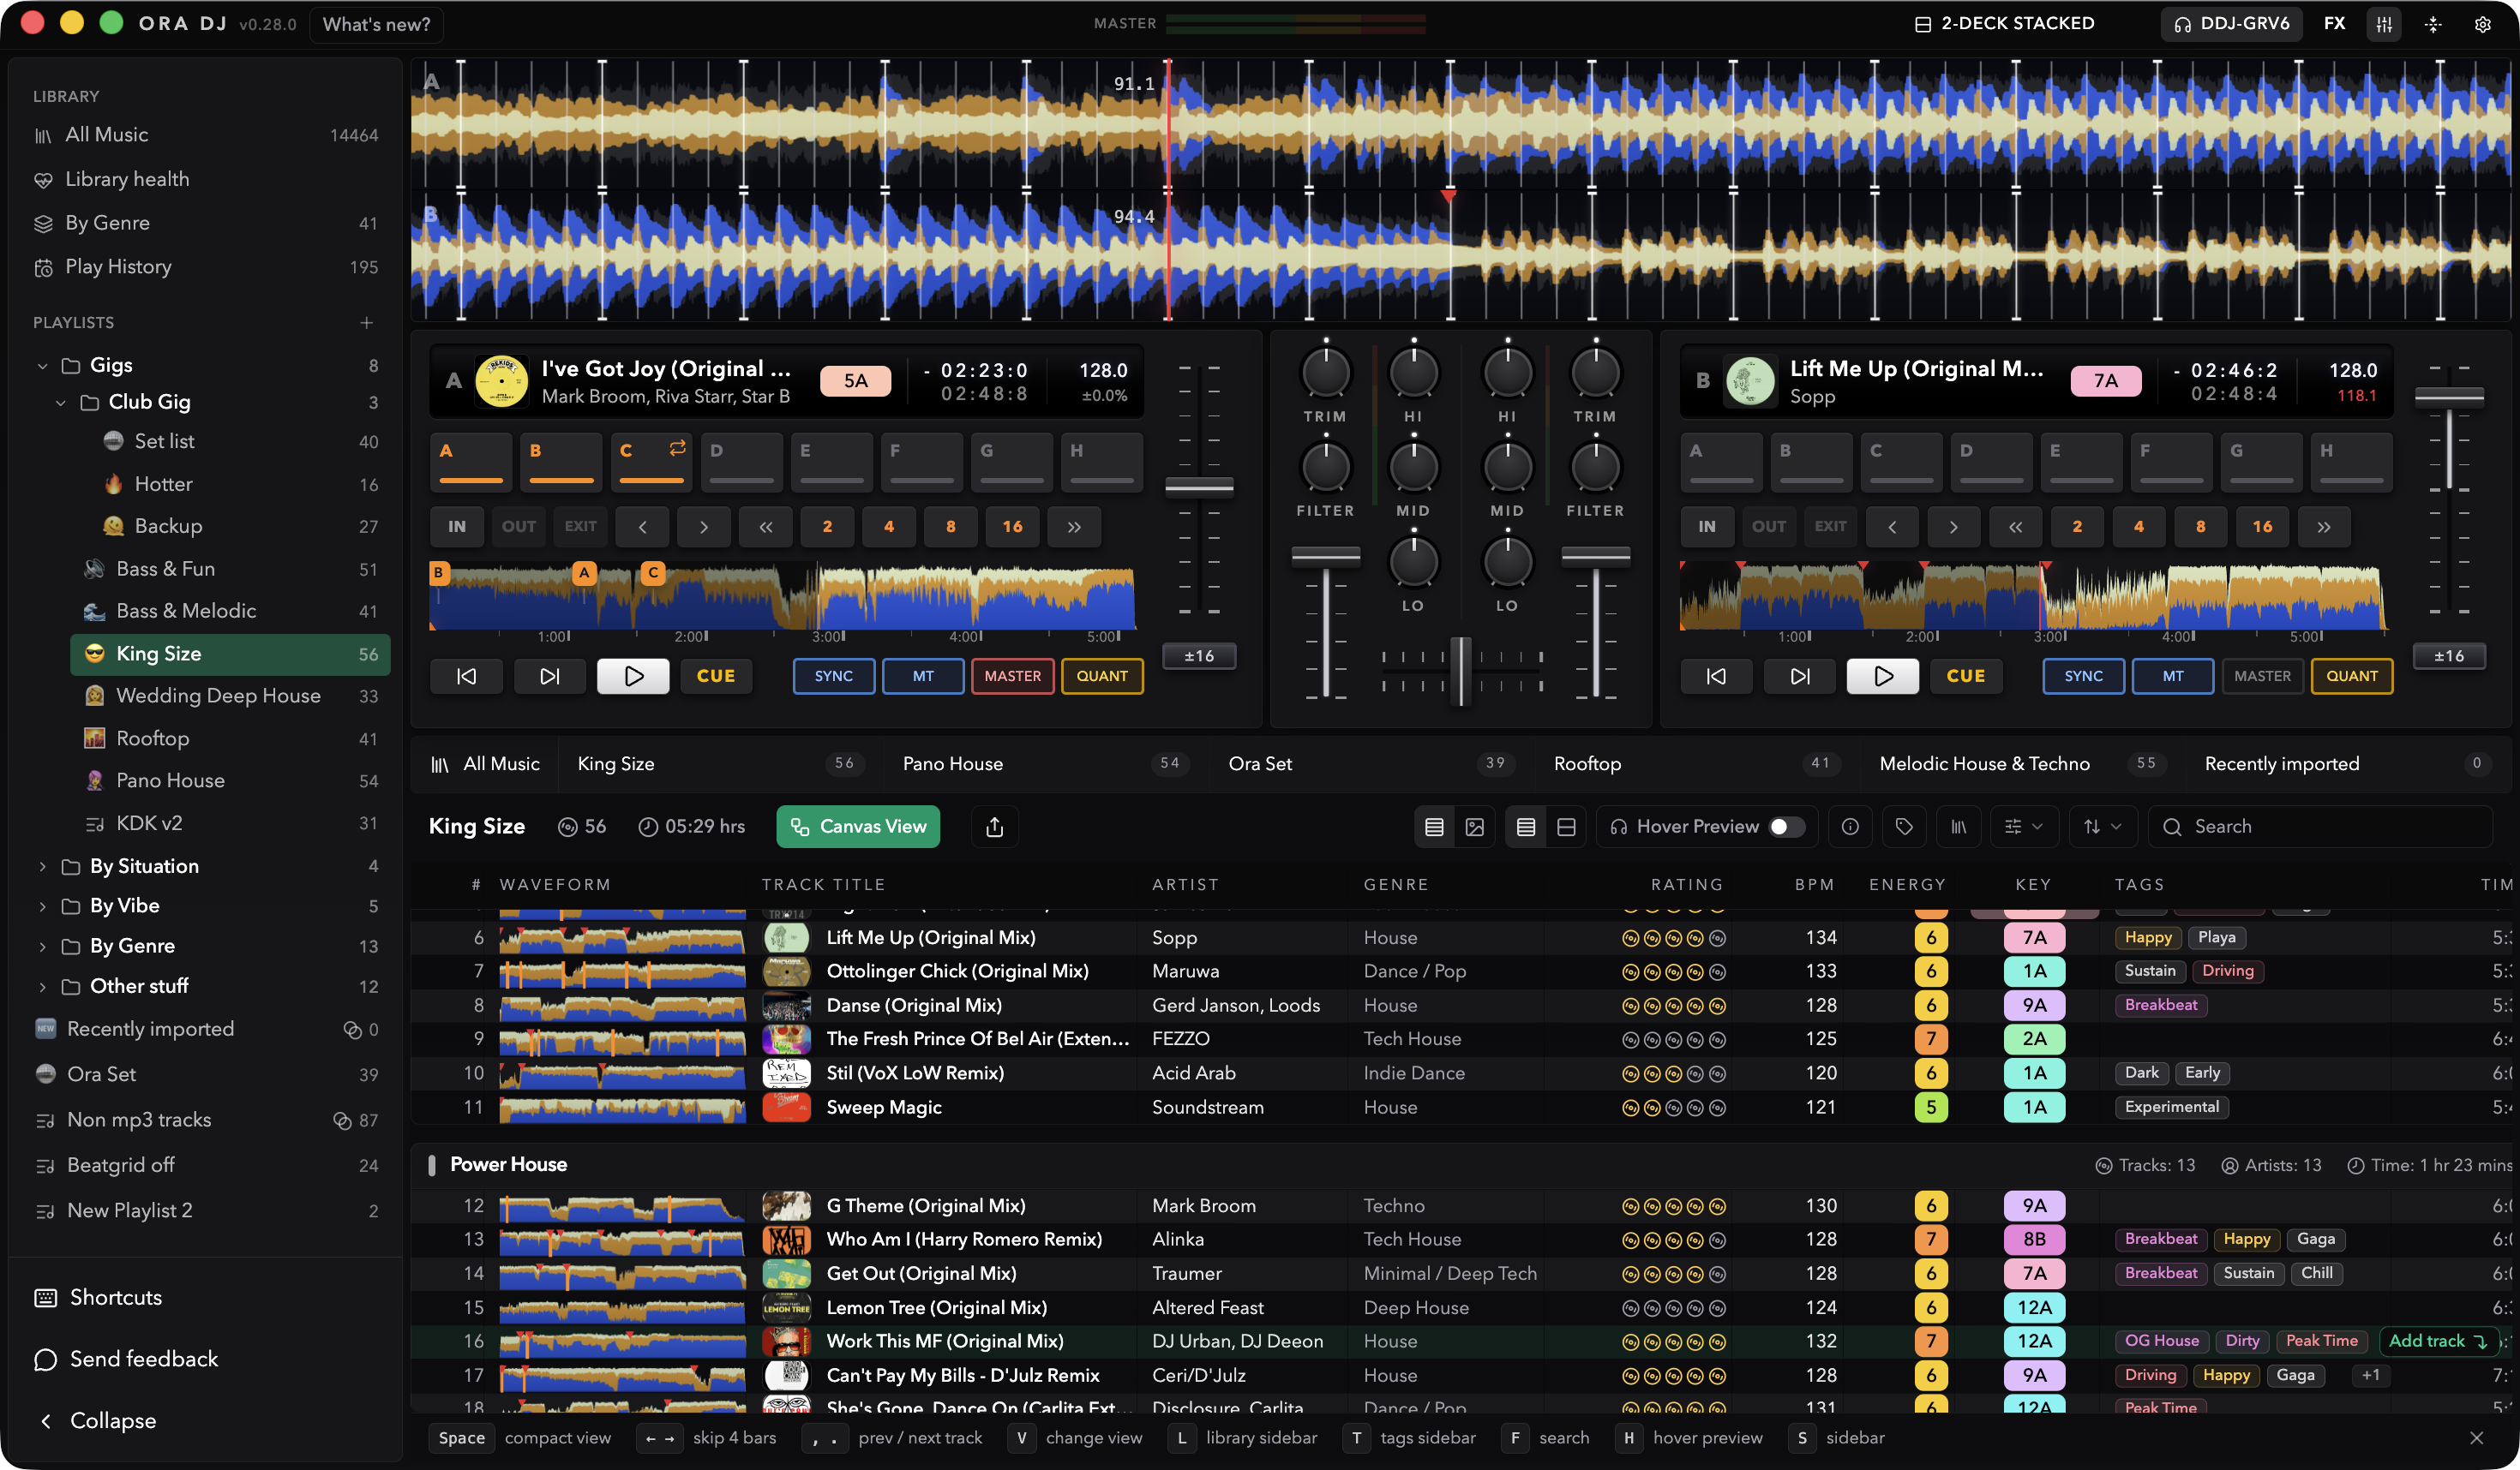This screenshot has width=2520, height=1470.
Task: Jump loop backward double arrow on deck A
Action: 765,527
